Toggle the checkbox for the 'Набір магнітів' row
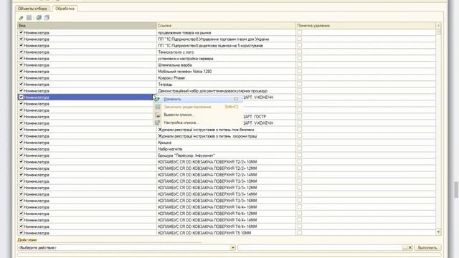The image size is (459, 258). point(21,148)
